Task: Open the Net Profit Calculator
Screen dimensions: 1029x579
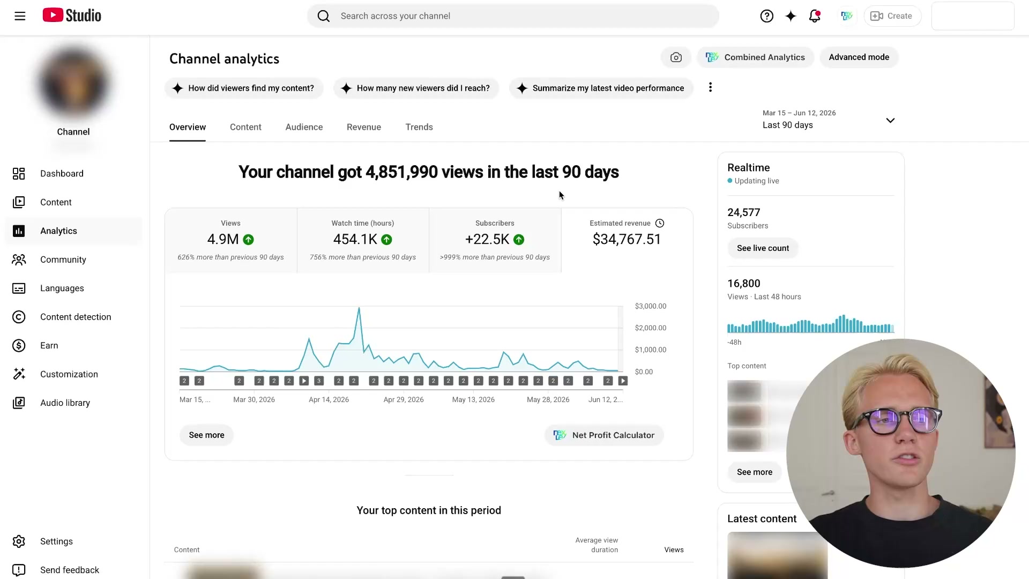Action: click(x=604, y=435)
